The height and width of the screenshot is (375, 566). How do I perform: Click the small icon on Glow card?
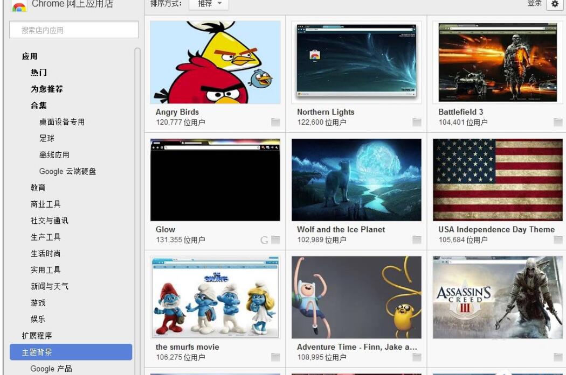click(276, 240)
